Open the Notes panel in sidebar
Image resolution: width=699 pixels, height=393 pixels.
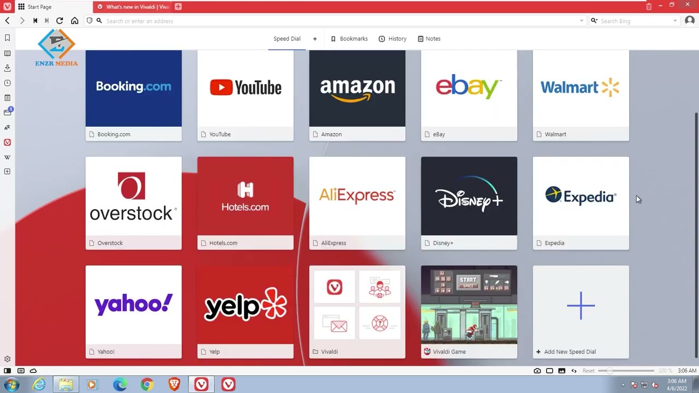(x=7, y=98)
